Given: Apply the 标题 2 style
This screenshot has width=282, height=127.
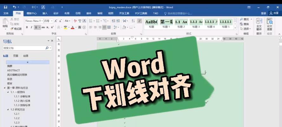Looking at the screenshot, I should point(181,23).
